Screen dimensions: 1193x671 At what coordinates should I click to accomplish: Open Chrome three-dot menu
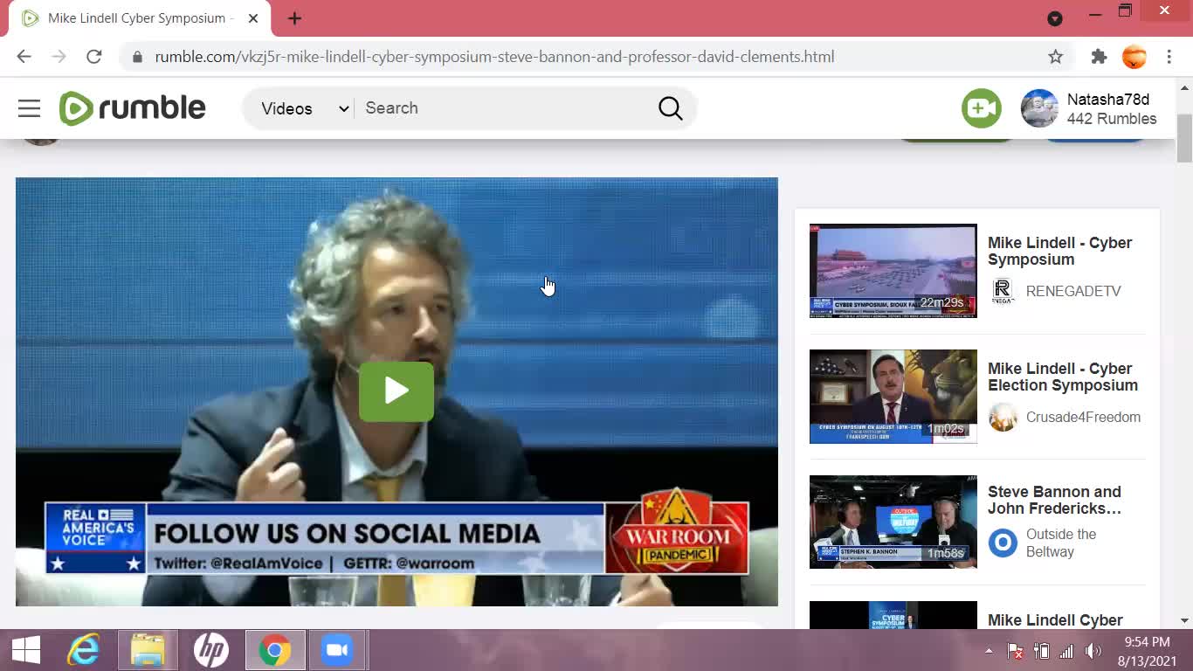click(1169, 57)
